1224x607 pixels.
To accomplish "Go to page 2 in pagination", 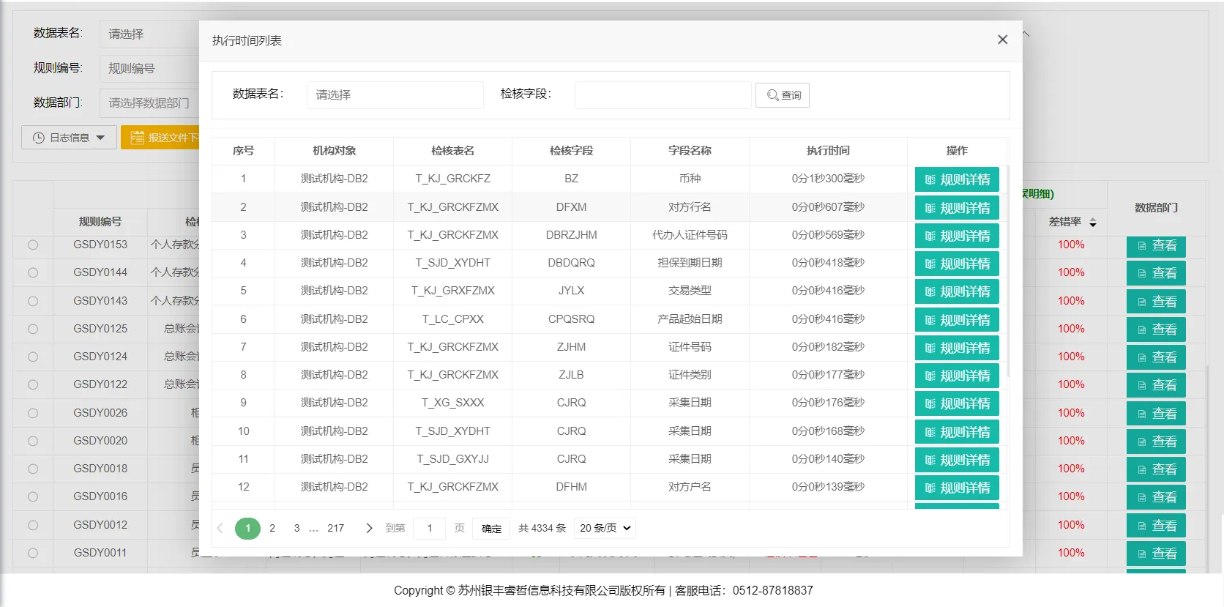I will [272, 528].
